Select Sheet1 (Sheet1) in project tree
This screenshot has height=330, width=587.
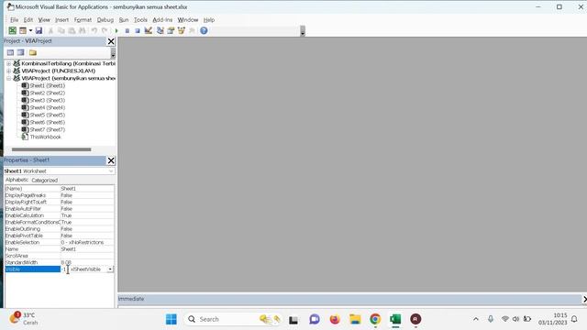click(47, 85)
